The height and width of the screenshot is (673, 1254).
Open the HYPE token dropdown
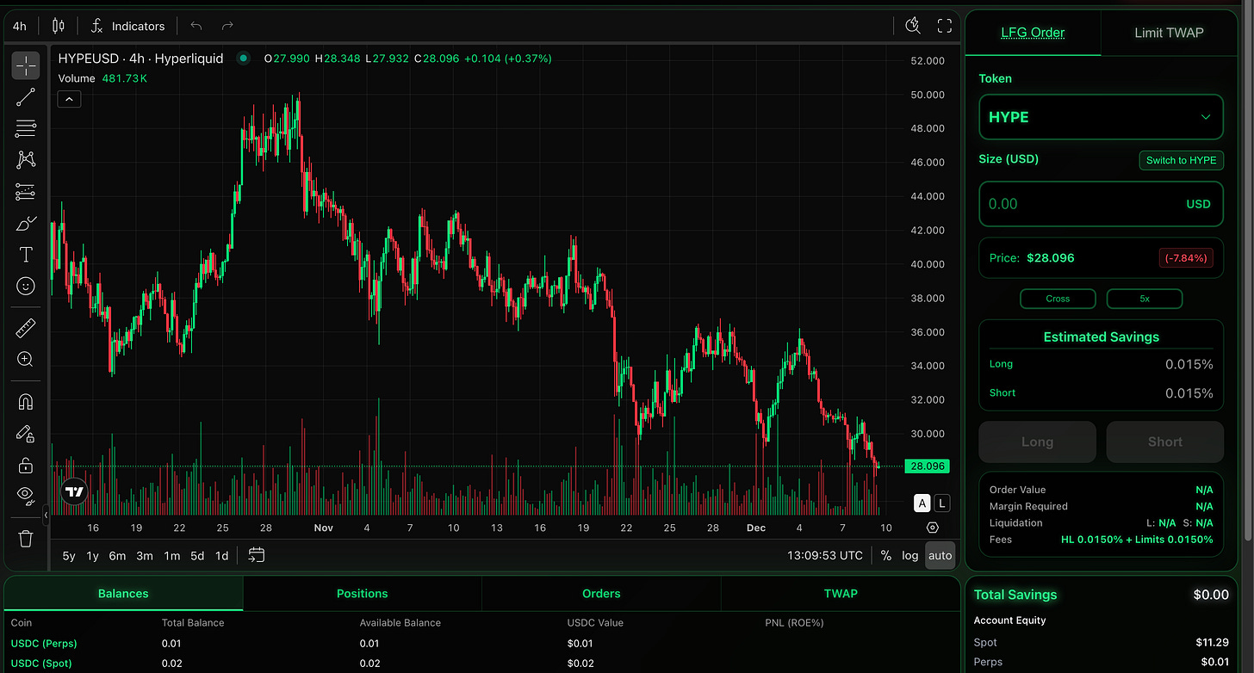click(x=1101, y=117)
